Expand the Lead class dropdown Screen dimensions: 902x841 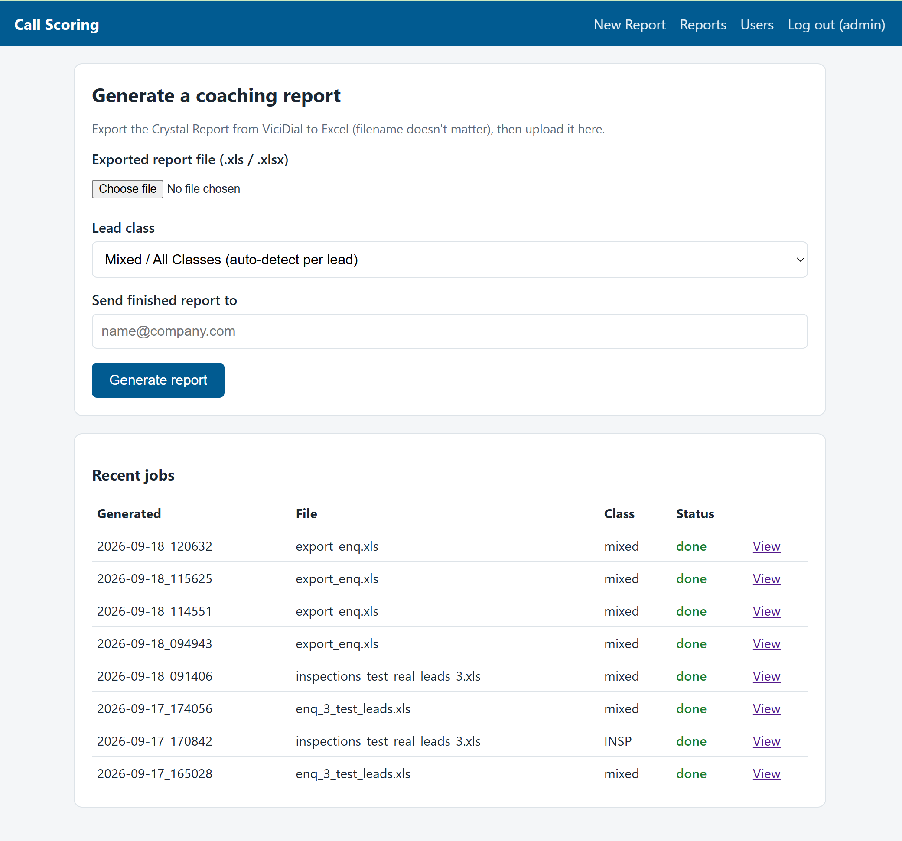click(x=449, y=260)
